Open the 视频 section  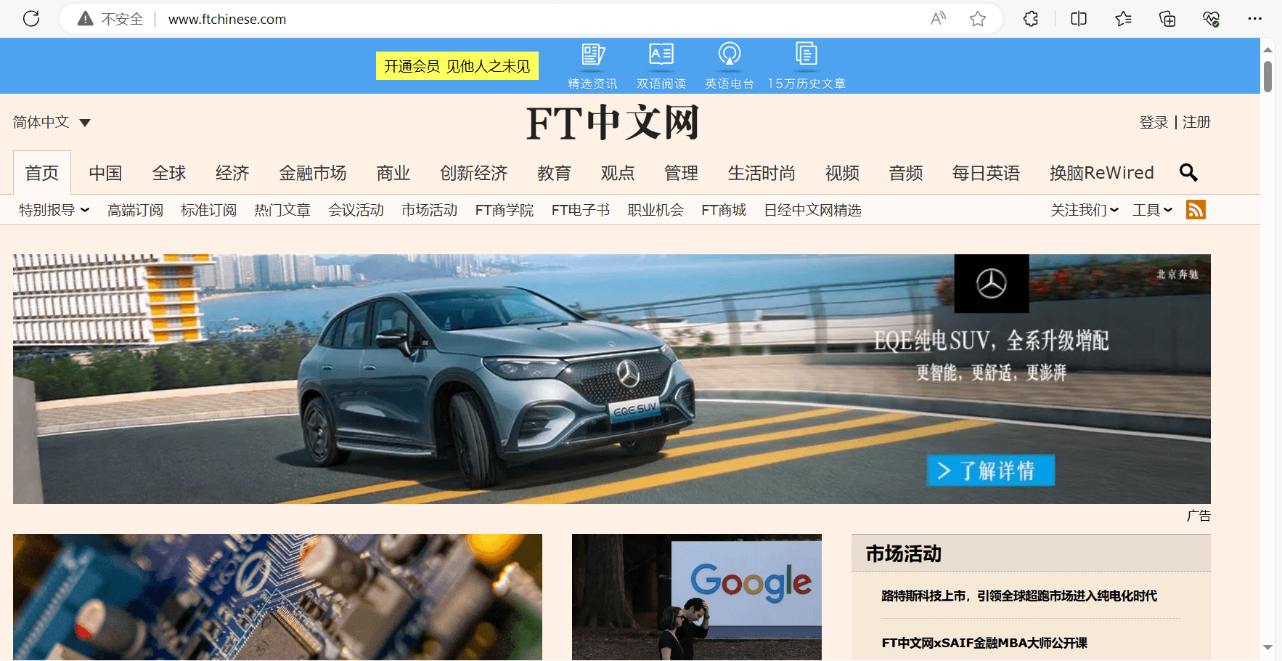click(842, 173)
